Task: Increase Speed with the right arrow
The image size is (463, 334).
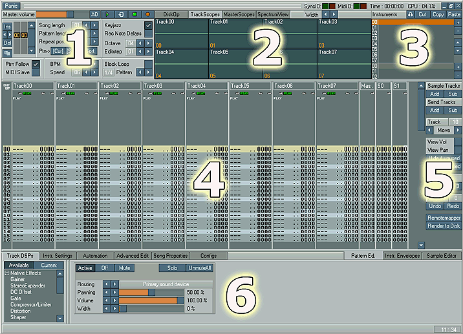Action: tap(94, 72)
